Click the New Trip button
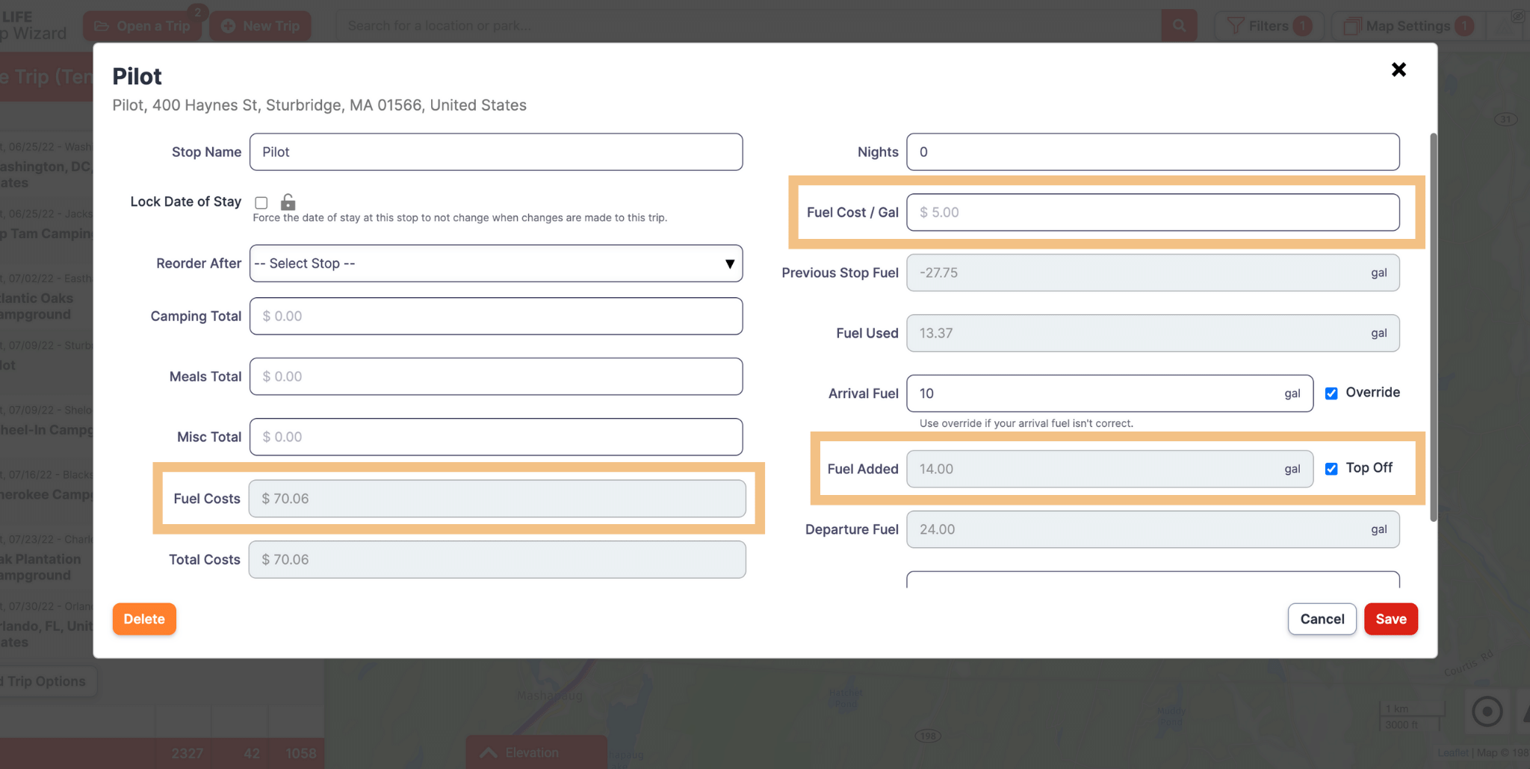This screenshot has width=1530, height=769. click(x=261, y=26)
